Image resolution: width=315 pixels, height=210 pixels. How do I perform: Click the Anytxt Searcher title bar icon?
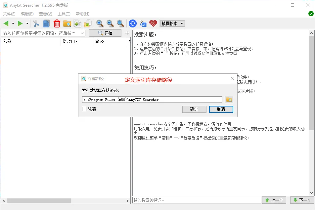point(6,5)
